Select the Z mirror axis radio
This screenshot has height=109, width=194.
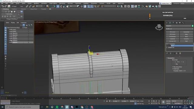click(x=182, y=62)
